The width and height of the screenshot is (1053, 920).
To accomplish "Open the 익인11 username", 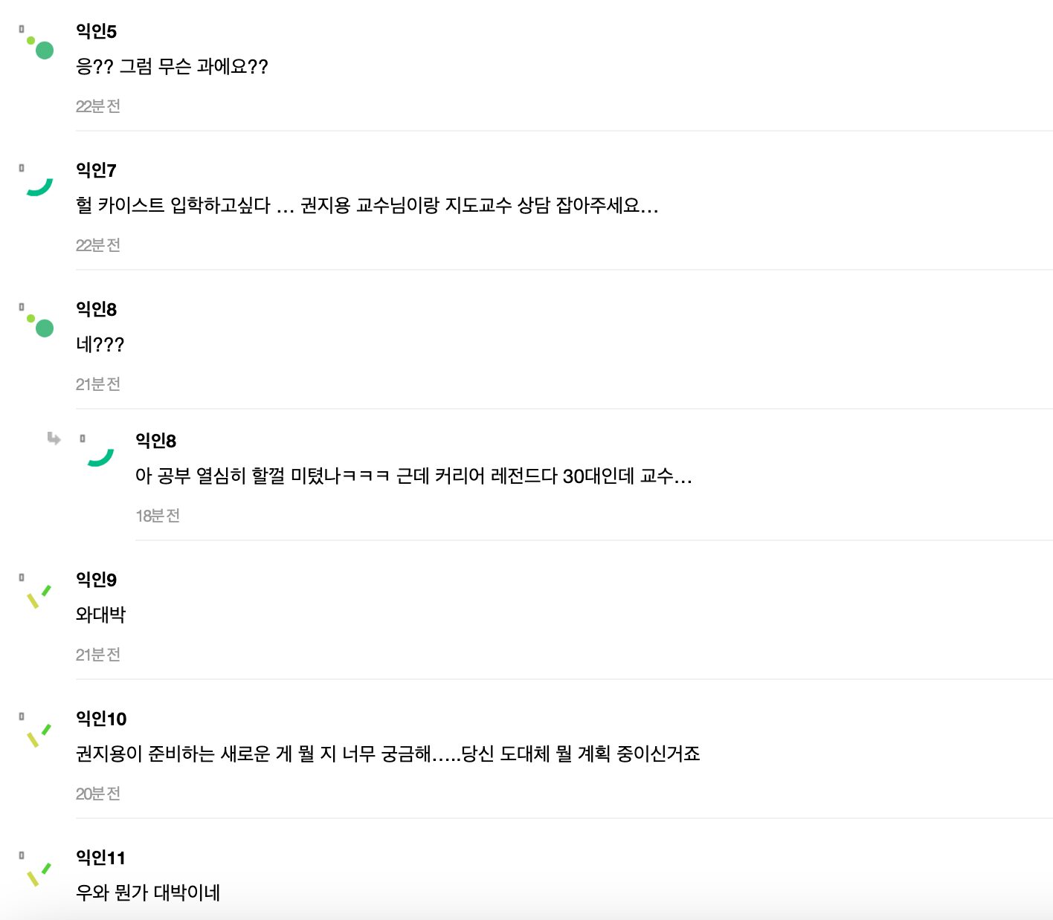I will click(100, 858).
